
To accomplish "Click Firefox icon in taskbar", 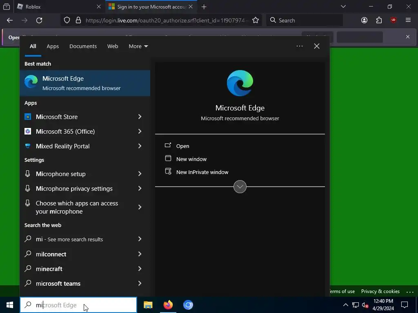I will (168, 305).
